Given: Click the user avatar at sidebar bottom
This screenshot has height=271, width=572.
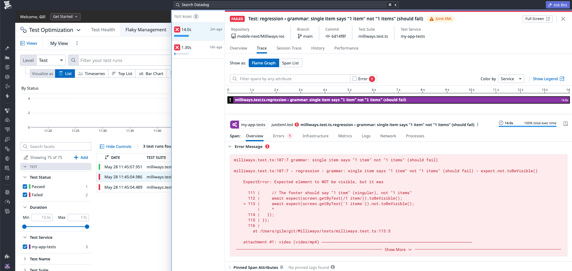Looking at the screenshot, I should [x=7, y=266].
